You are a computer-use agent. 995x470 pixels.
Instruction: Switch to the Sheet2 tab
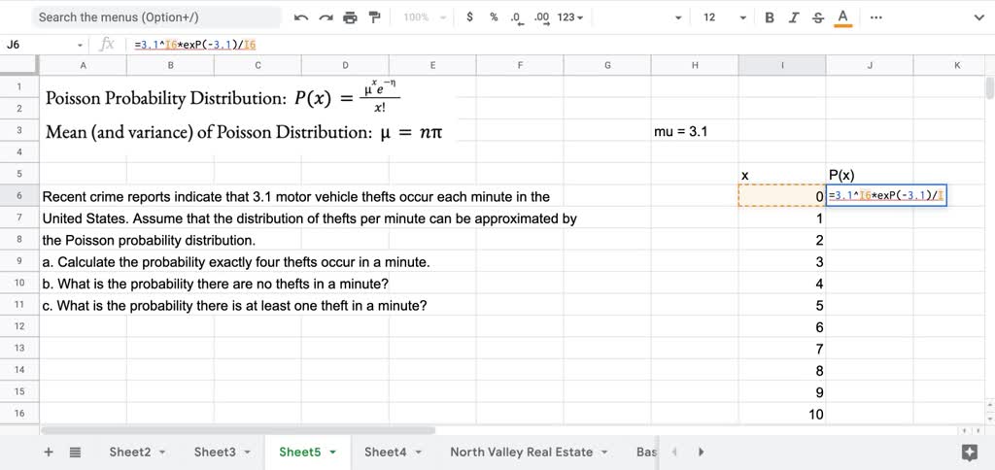[x=130, y=453]
